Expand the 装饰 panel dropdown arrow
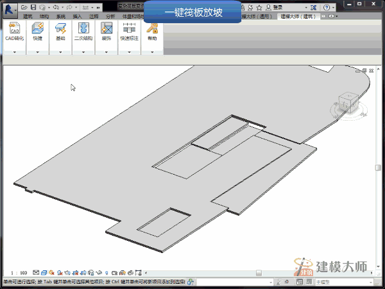Image resolution: width=385 pixels, height=289 pixels. click(x=107, y=52)
